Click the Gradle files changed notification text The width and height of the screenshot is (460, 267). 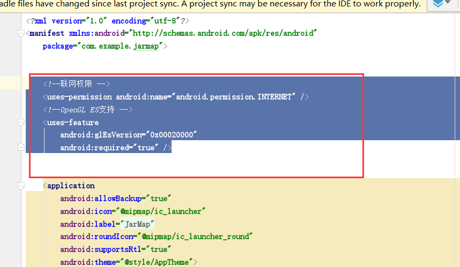(x=210, y=4)
